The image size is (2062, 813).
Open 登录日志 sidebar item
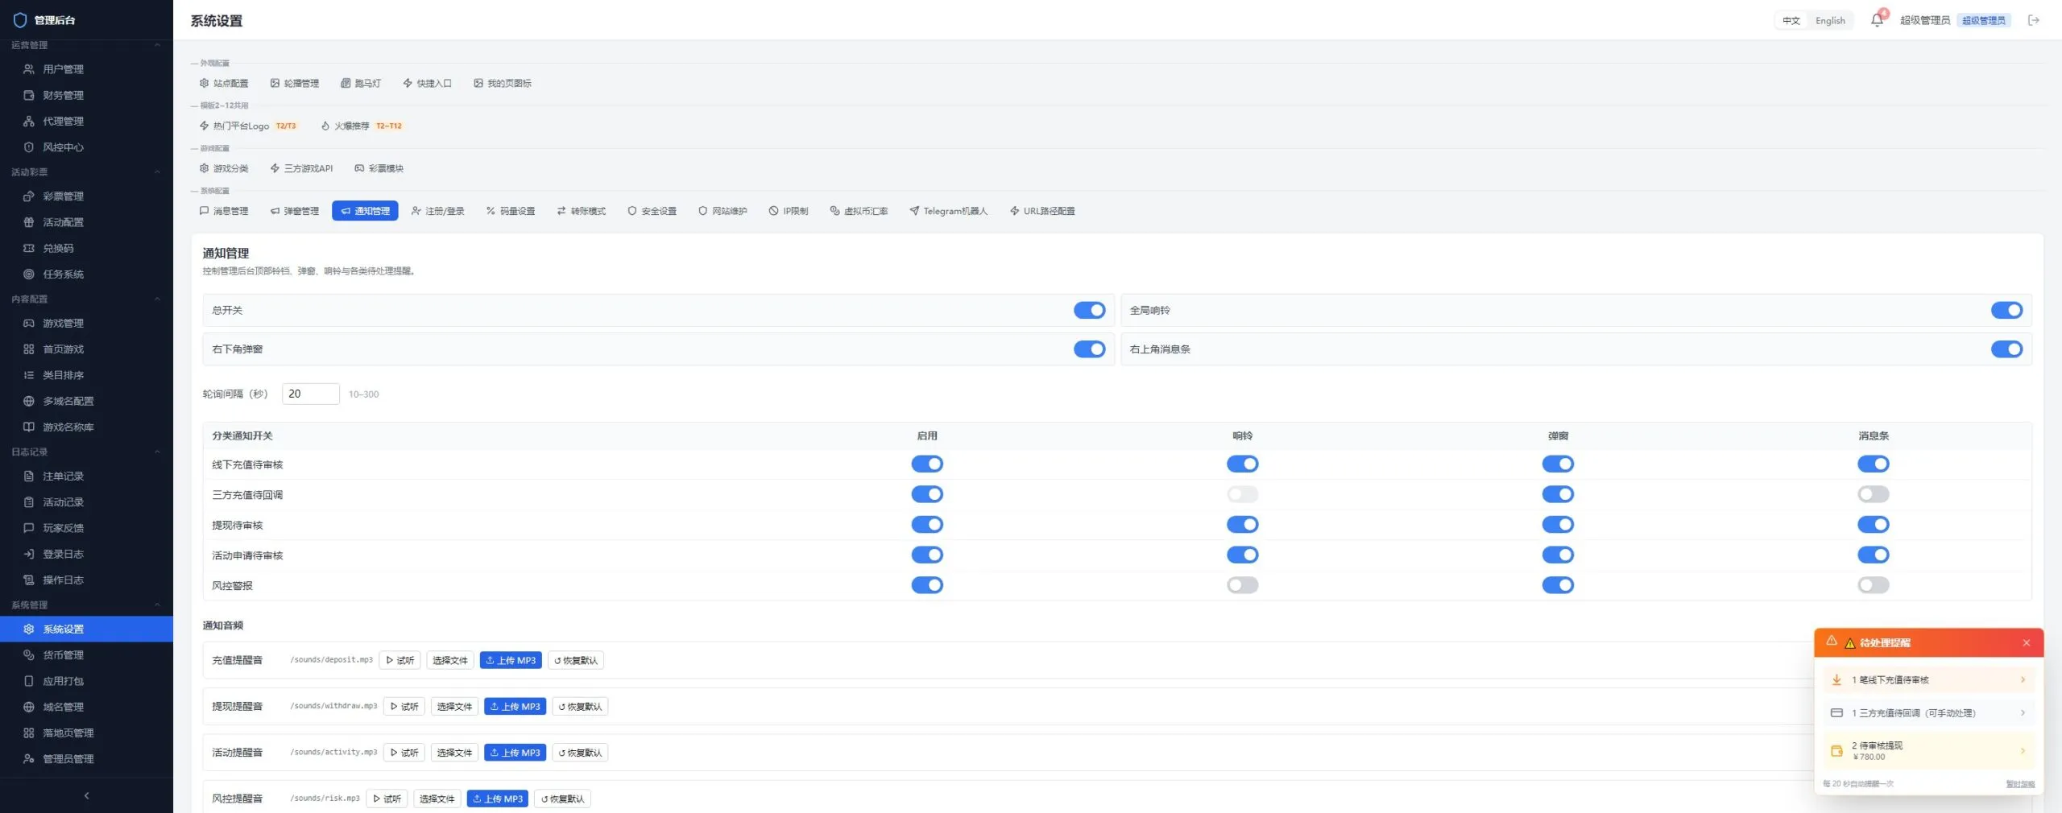tap(86, 554)
